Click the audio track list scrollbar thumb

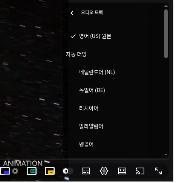point(166,34)
